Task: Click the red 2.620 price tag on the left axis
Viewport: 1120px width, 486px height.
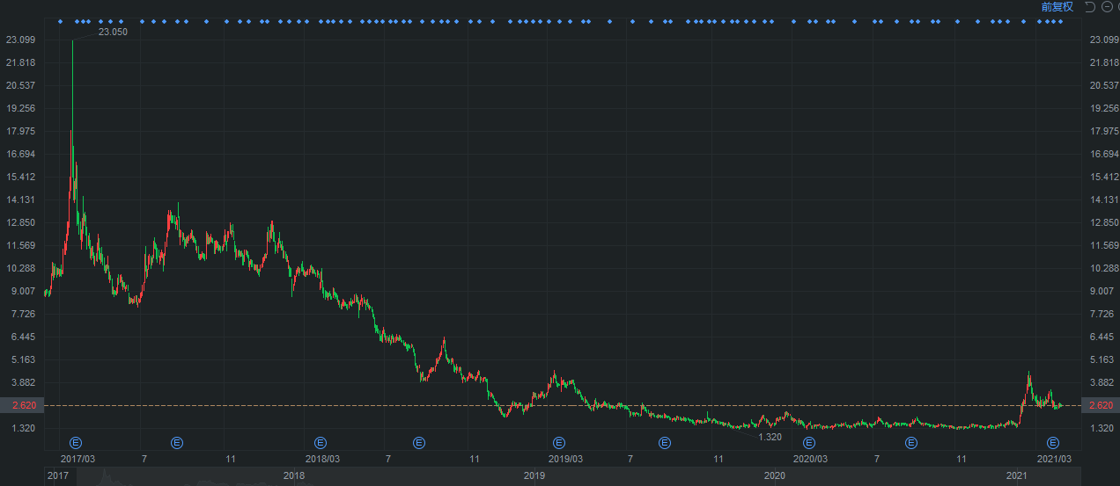Action: [20, 405]
